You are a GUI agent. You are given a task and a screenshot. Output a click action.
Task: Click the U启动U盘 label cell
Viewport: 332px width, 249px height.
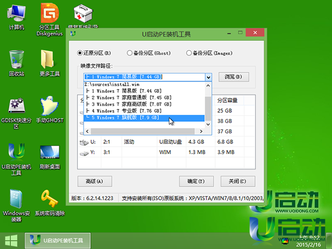tap(170, 142)
